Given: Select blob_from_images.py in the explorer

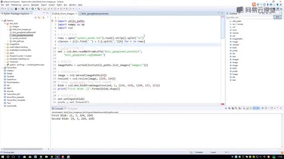Looking at the screenshot, I should click(22, 30).
